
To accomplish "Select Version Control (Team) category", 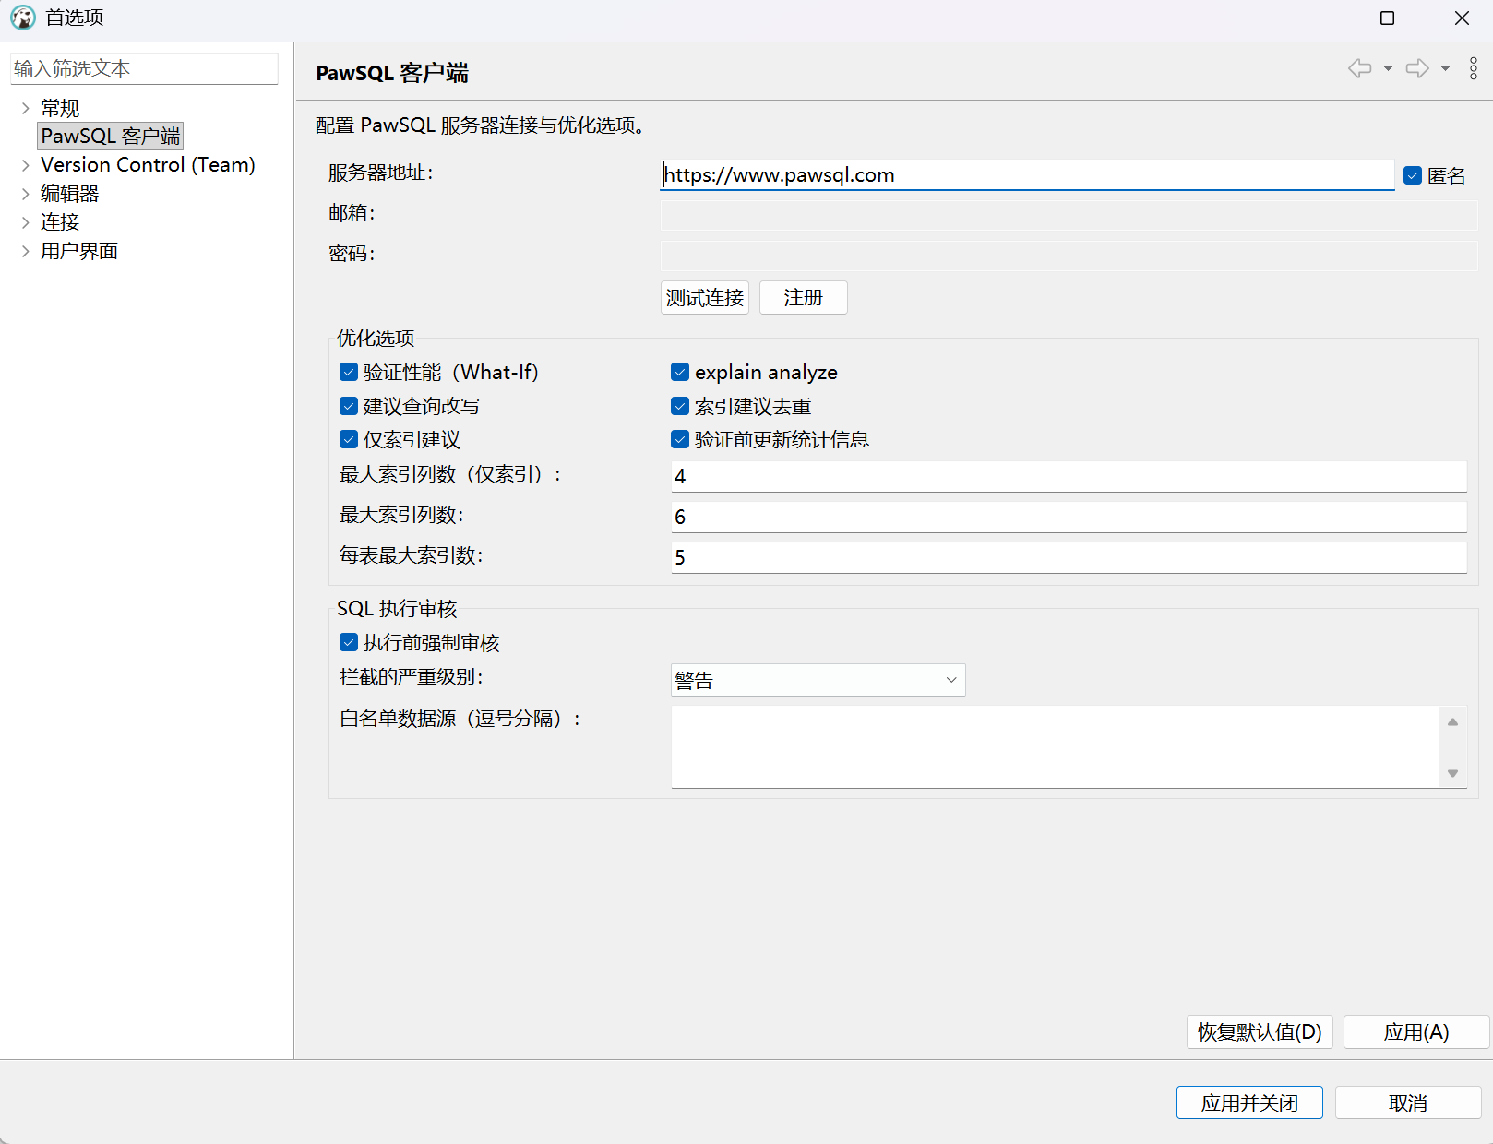I will pos(148,165).
